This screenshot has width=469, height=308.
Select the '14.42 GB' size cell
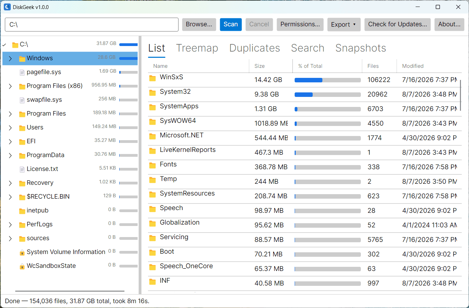click(x=268, y=80)
